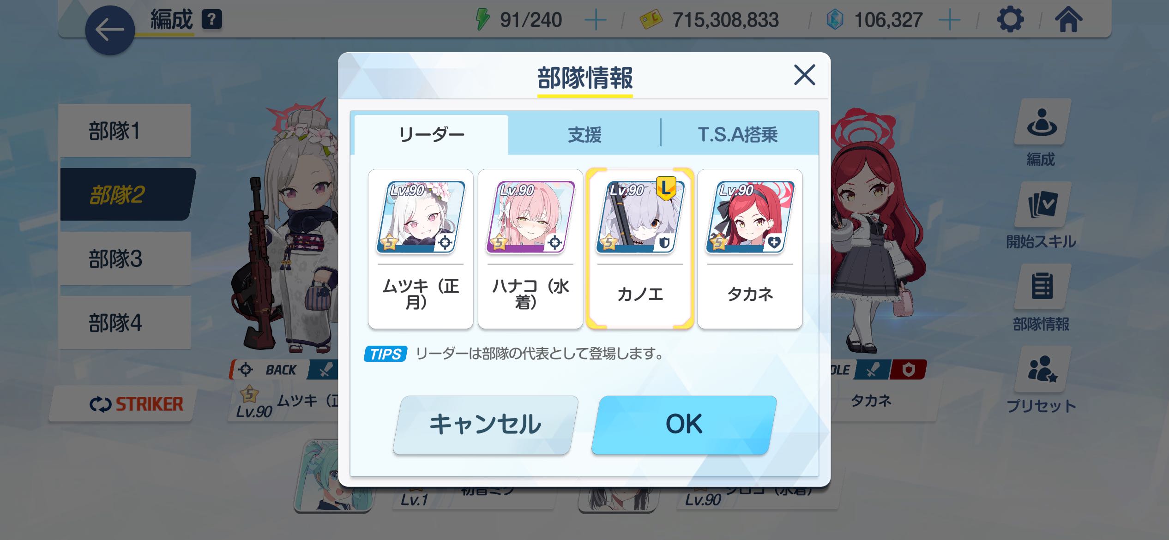Click the キャンセル button

[x=485, y=425]
